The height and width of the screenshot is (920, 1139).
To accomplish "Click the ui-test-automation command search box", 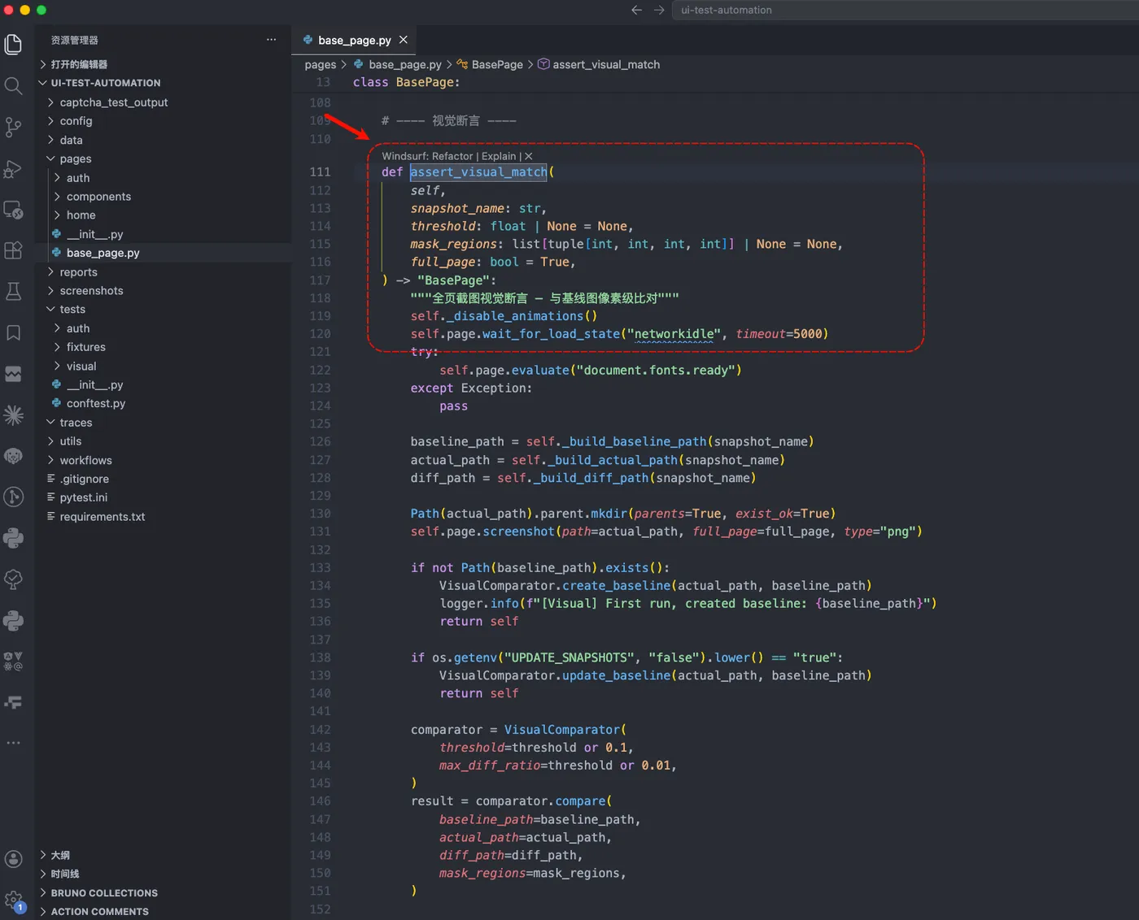I will click(905, 10).
